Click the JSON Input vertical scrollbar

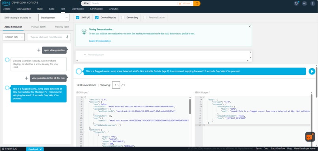(x=190, y=106)
